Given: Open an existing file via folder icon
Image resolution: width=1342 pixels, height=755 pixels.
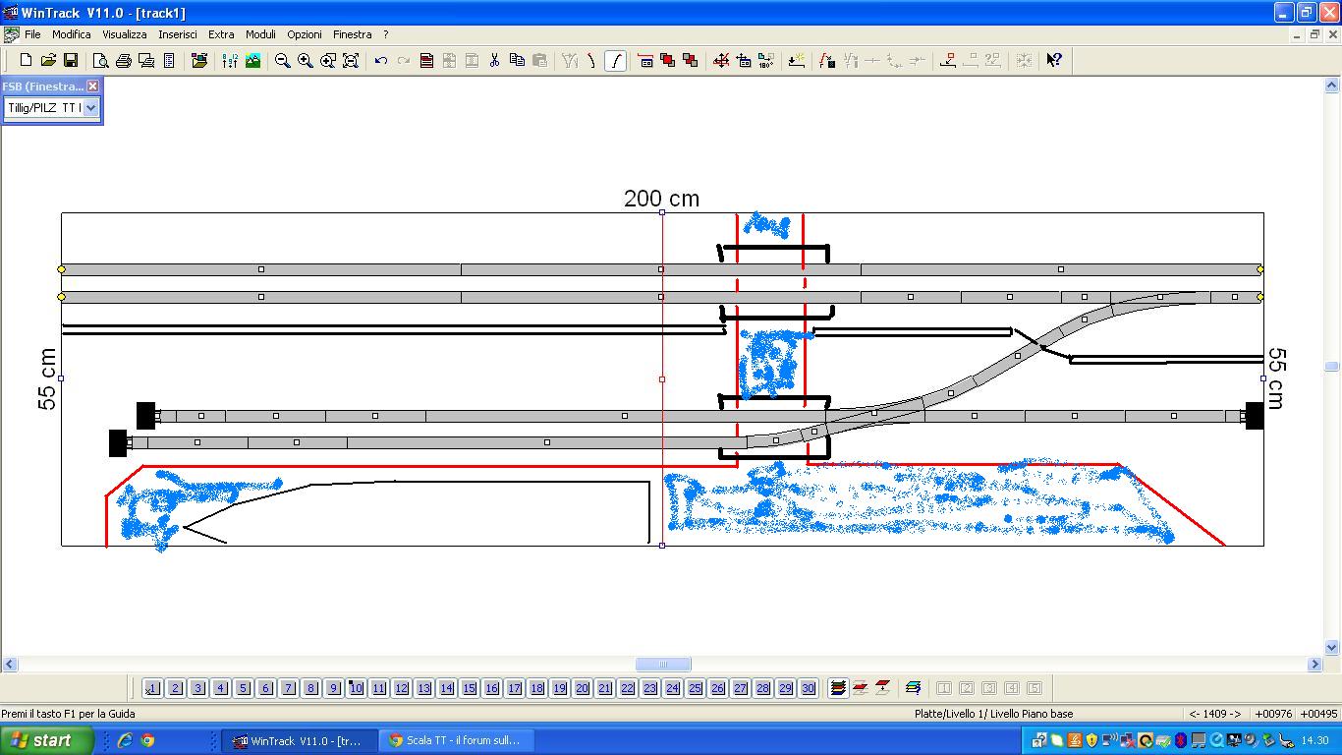Looking at the screenshot, I should (47, 60).
